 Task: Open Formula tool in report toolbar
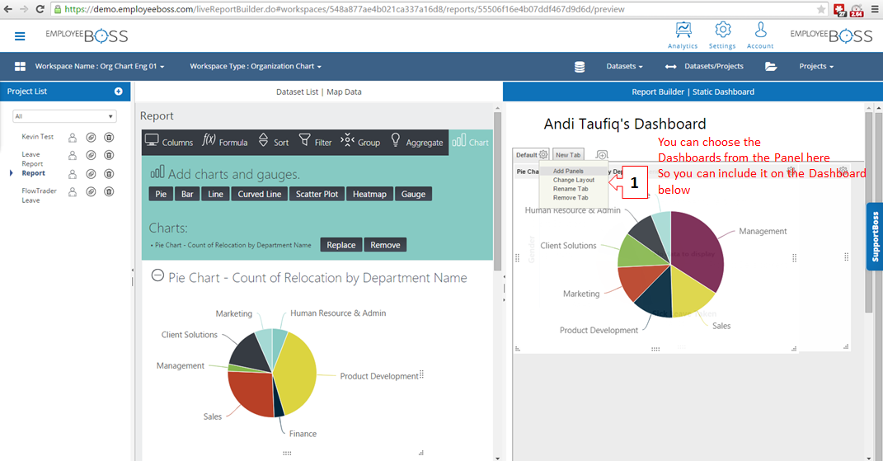coord(225,142)
